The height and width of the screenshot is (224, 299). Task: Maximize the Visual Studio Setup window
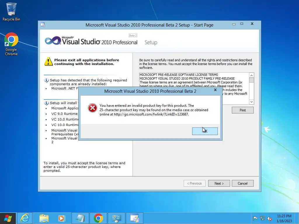pyautogui.click(x=242, y=24)
